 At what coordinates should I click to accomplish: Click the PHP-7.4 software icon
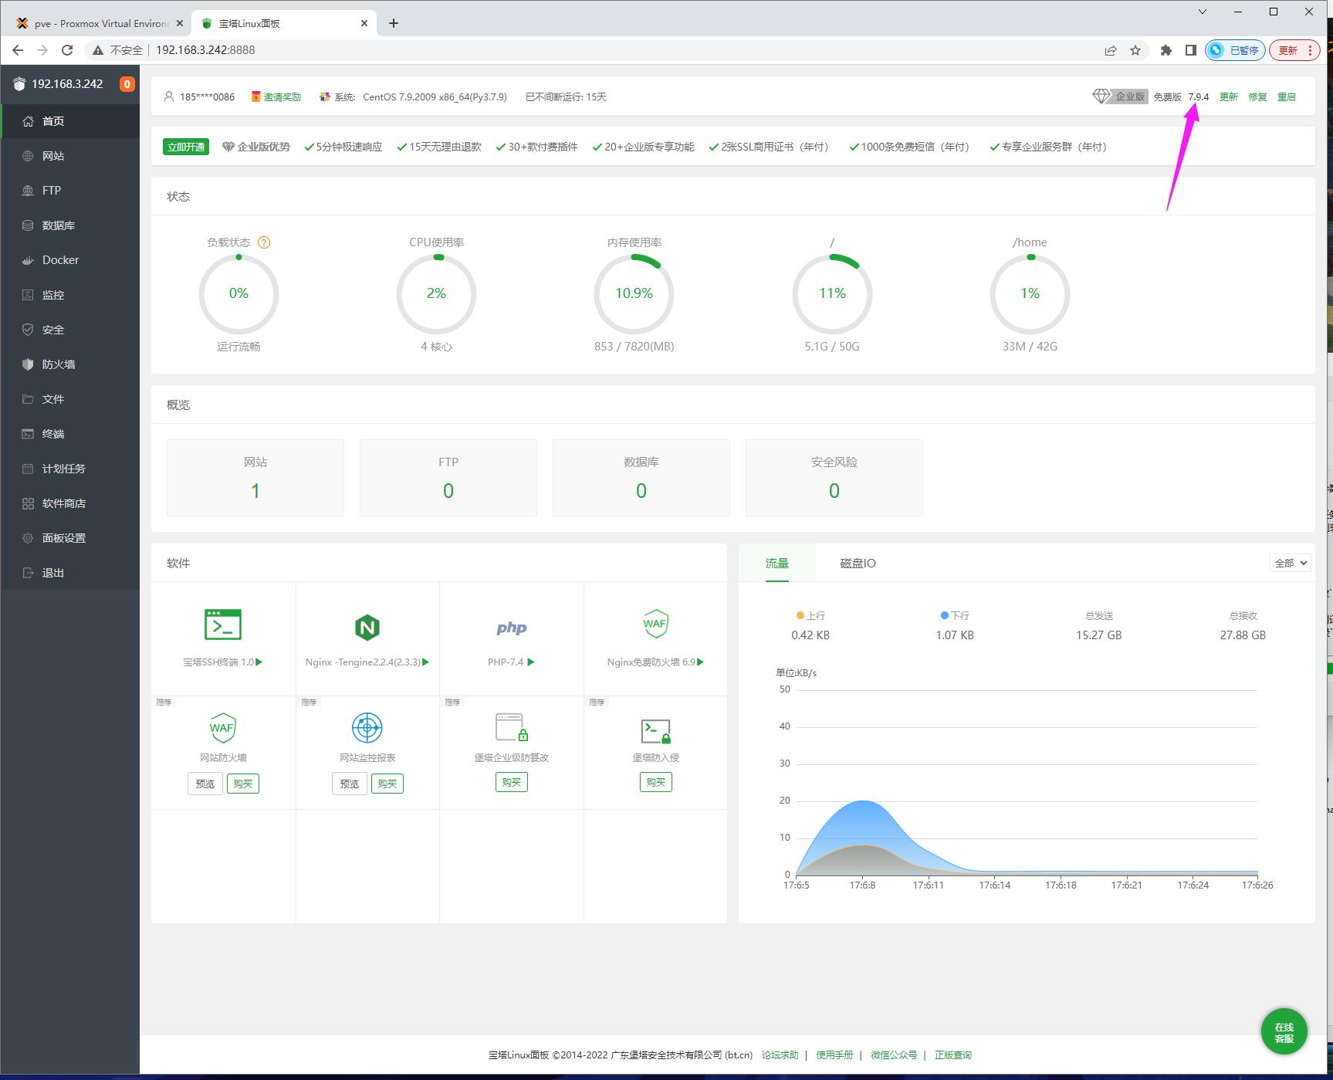pos(512,628)
